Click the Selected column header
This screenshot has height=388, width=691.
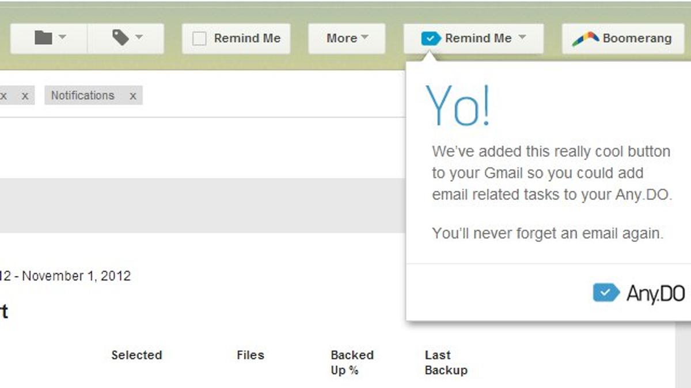tap(136, 355)
